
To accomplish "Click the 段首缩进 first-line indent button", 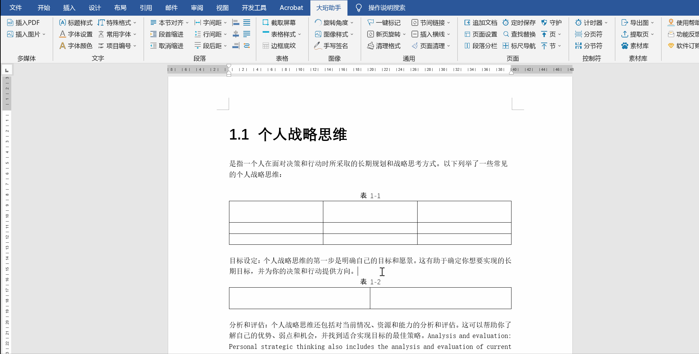I will (x=167, y=34).
